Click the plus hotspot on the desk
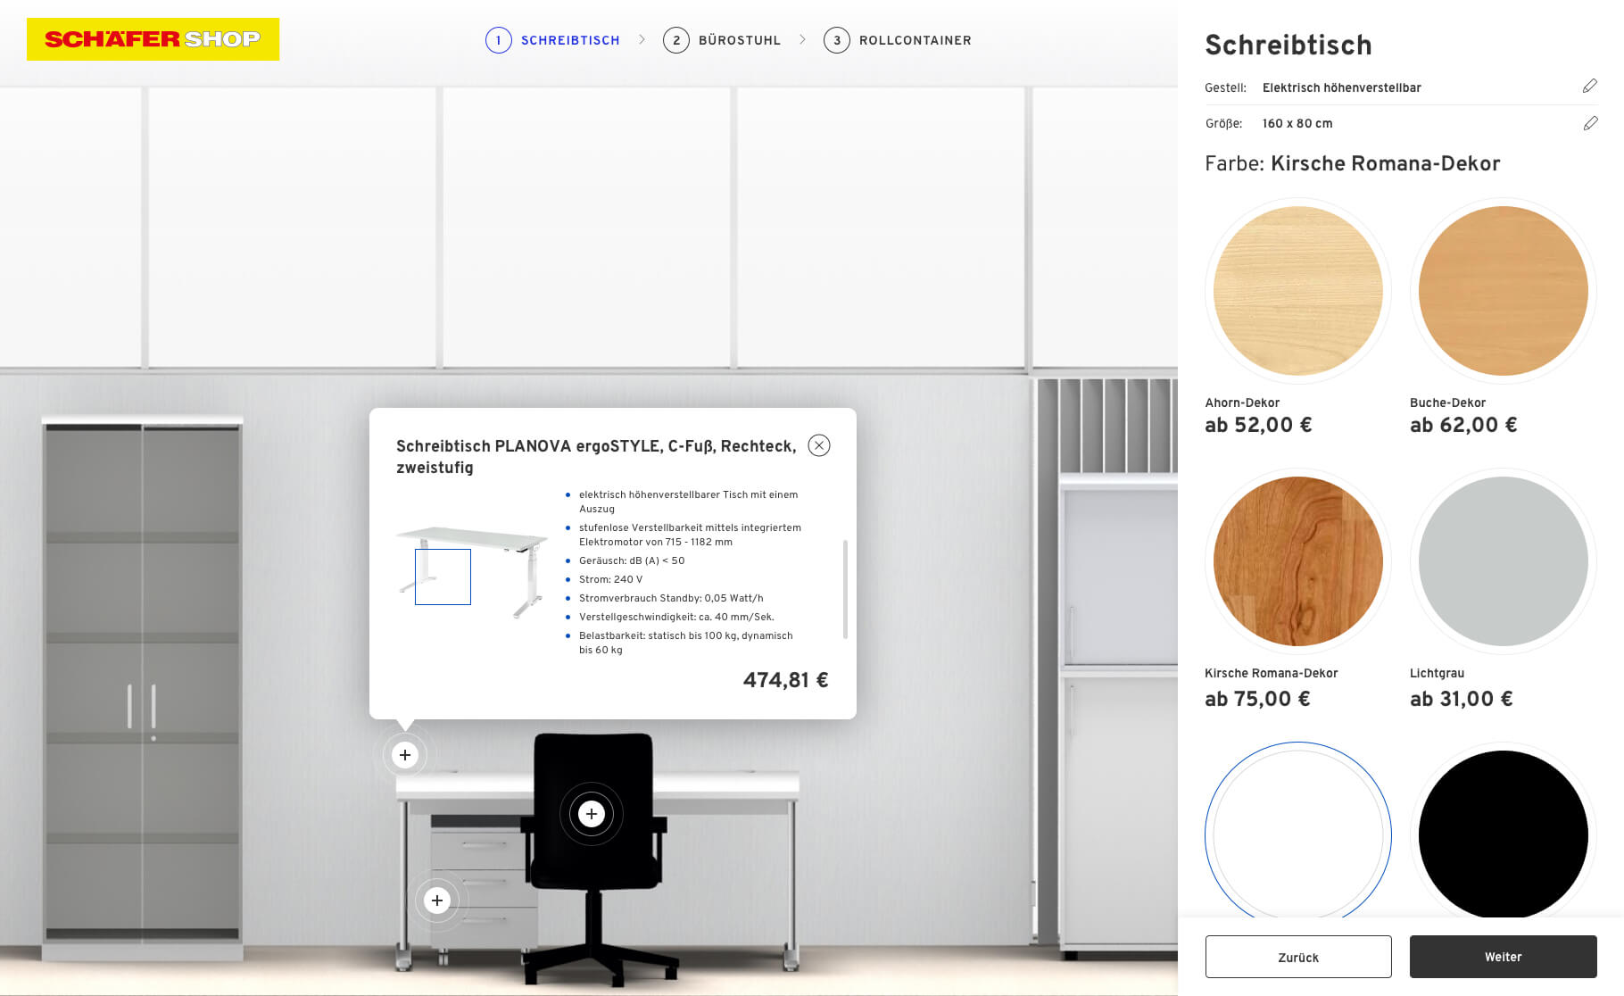The height and width of the screenshot is (996, 1624). click(405, 755)
